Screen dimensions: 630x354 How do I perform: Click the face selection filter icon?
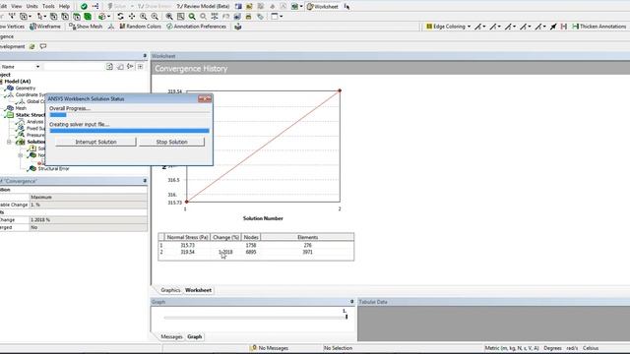pos(77,17)
